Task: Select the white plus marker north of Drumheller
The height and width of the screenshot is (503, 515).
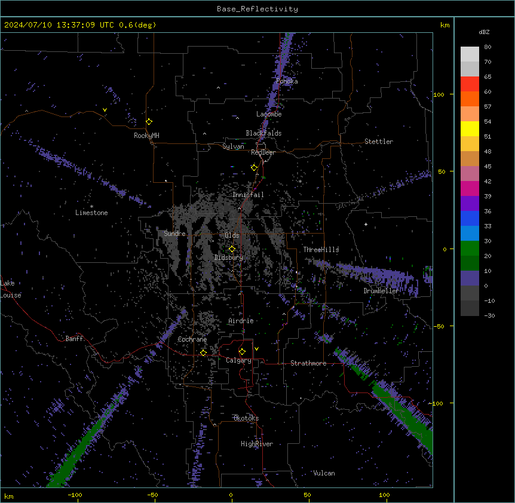Action: coord(366,224)
